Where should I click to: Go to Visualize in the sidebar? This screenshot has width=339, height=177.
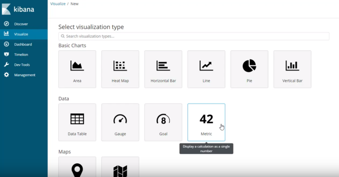(21, 34)
